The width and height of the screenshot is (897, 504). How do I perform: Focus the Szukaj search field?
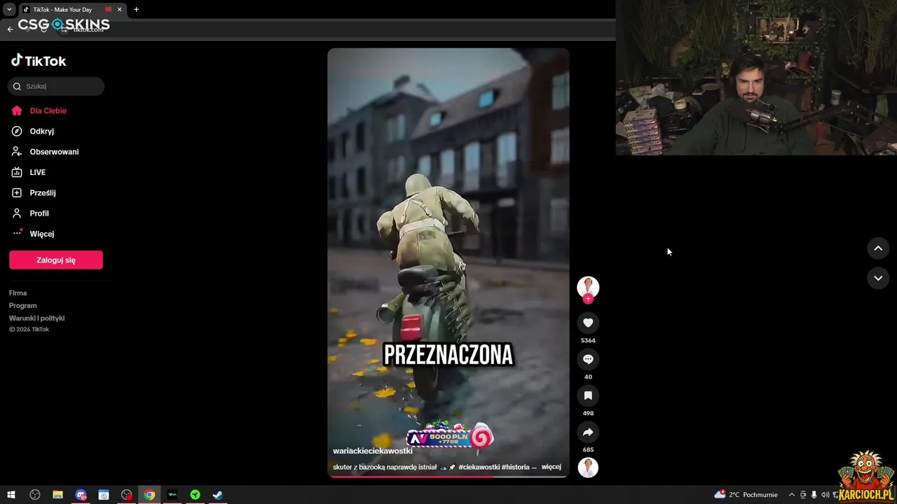[56, 86]
